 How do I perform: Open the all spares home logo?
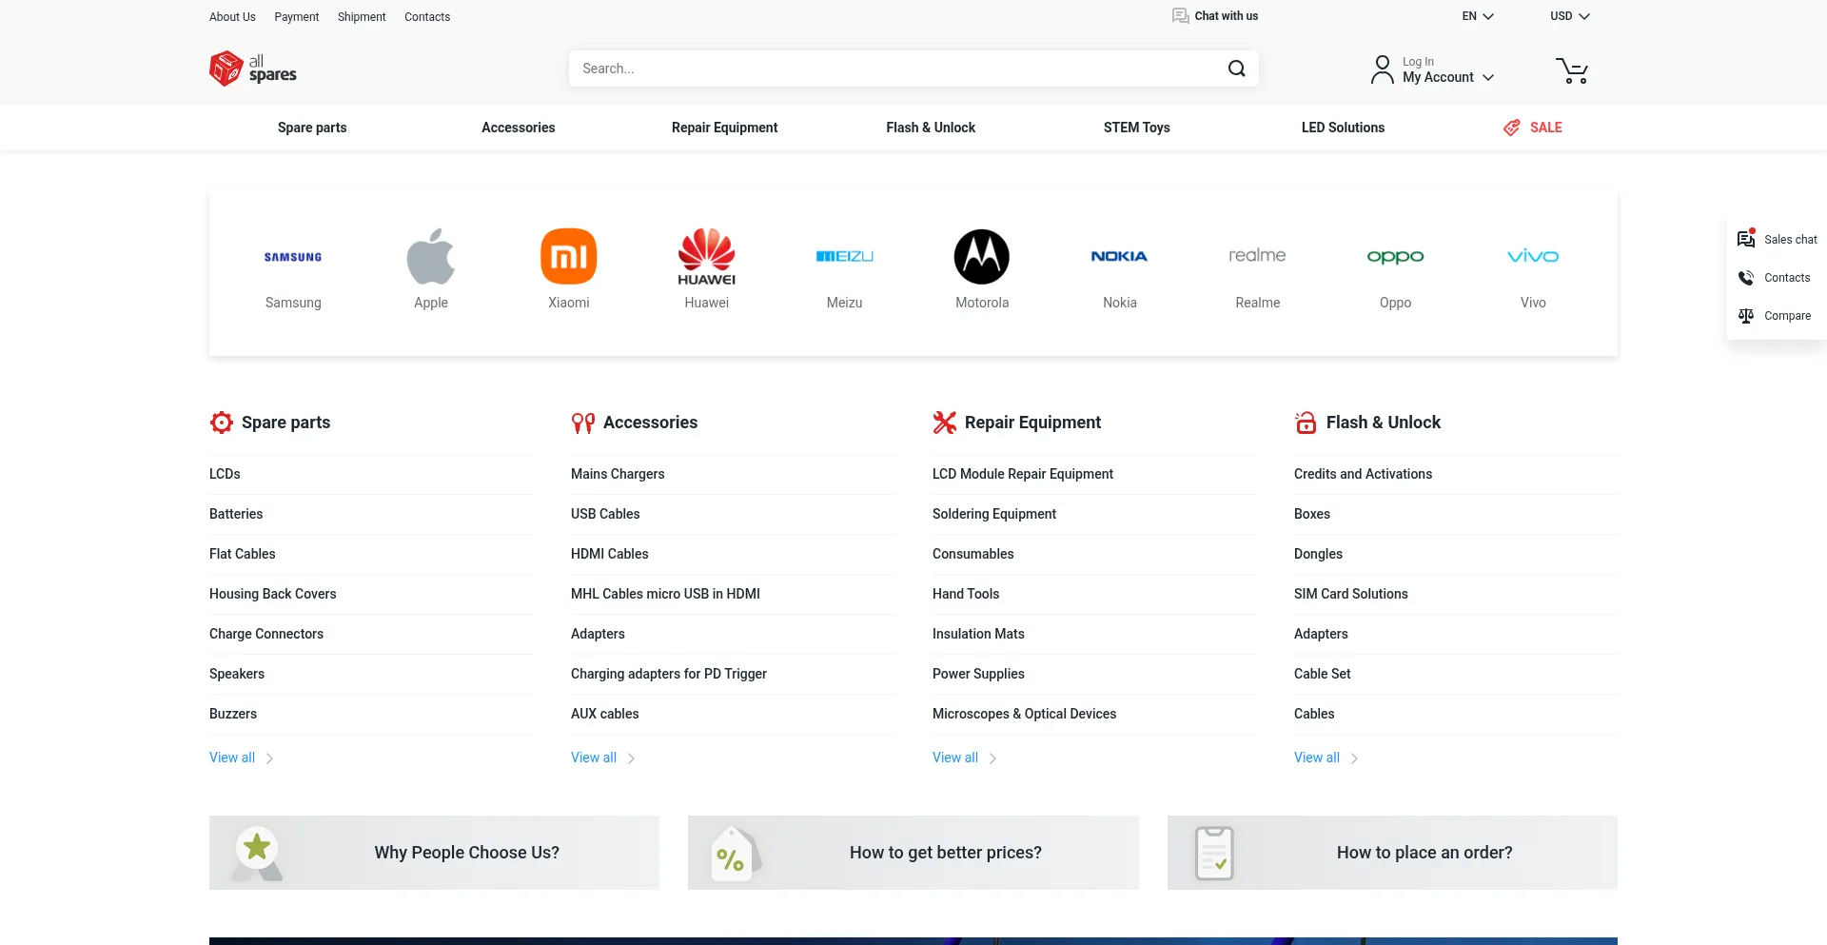(x=253, y=69)
